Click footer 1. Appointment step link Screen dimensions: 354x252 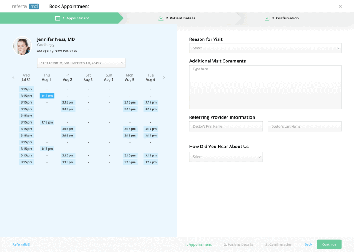coord(198,244)
